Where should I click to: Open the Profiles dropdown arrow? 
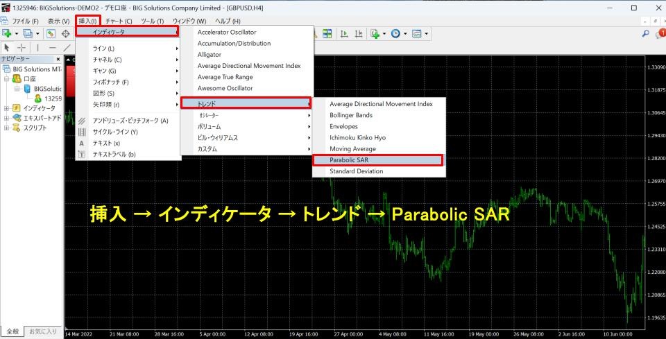[x=37, y=33]
